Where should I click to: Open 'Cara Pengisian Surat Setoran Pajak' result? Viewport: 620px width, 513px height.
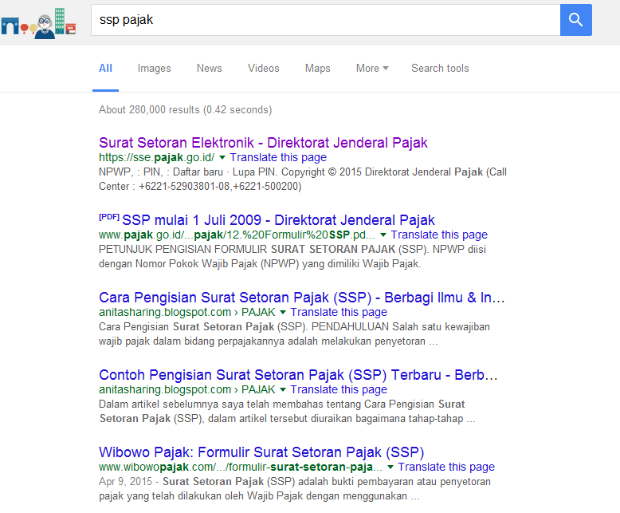tap(302, 298)
